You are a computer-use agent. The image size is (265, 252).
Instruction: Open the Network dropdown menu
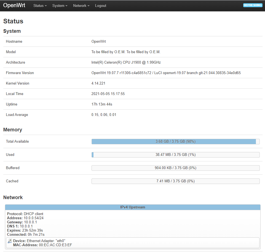tap(81, 6)
